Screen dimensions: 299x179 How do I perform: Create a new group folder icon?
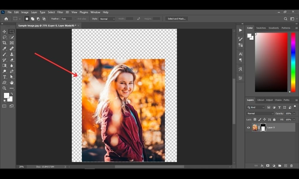coord(280,166)
